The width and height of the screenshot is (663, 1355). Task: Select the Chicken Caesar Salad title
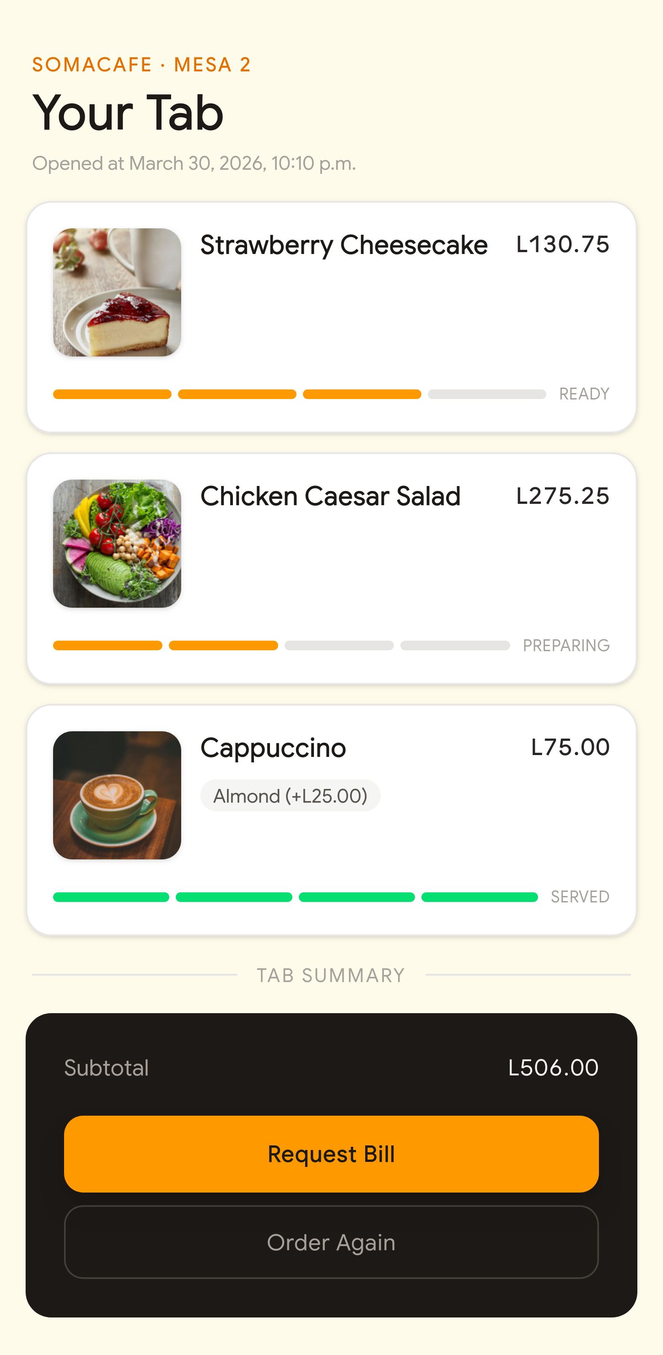pyautogui.click(x=330, y=496)
